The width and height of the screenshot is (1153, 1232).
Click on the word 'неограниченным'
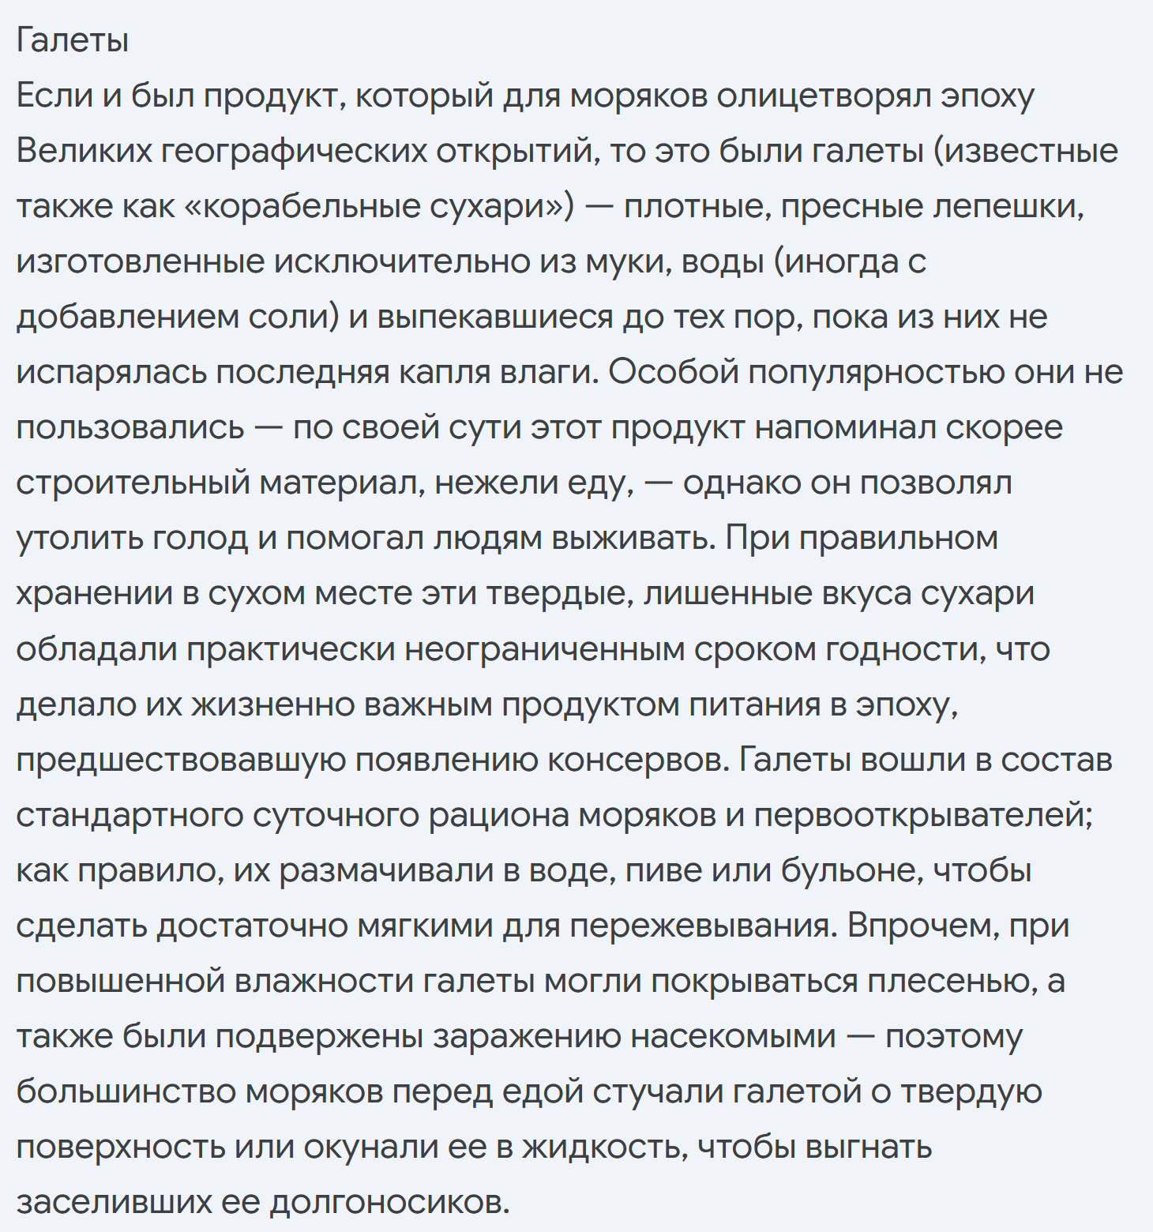[544, 649]
